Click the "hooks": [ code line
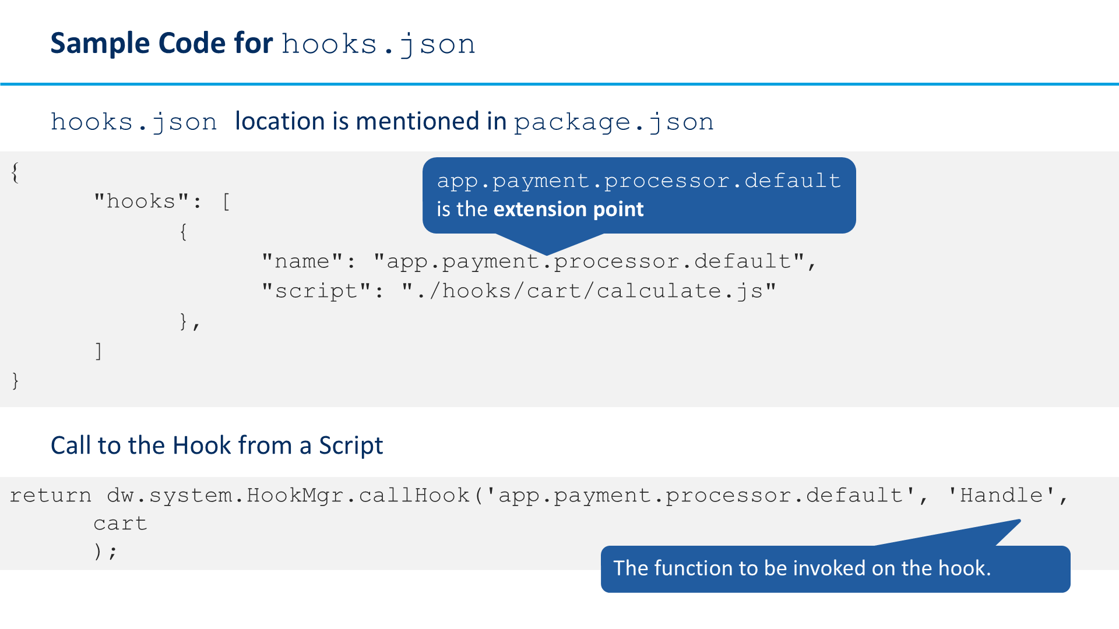Image resolution: width=1119 pixels, height=629 pixels. (163, 202)
